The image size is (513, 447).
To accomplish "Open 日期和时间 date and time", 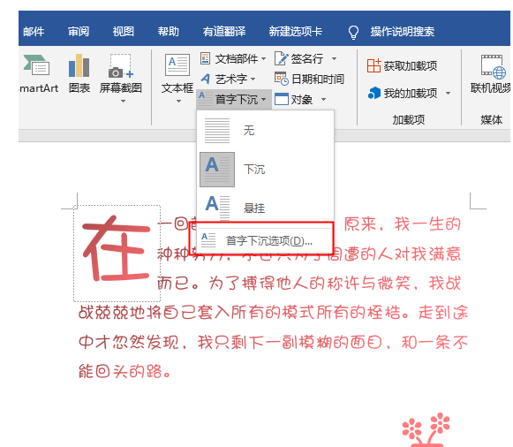I will coord(309,79).
